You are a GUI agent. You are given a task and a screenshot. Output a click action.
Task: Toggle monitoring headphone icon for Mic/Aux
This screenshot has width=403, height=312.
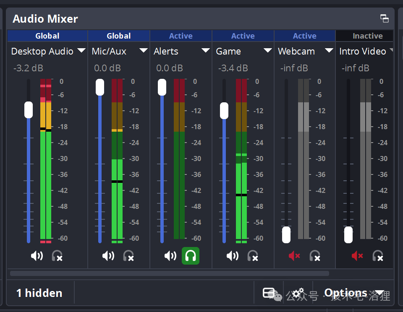[128, 256]
